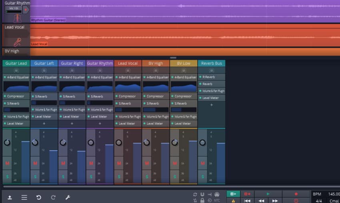Click the guitar icon on Guitar Rhythm track

pos(17,18)
